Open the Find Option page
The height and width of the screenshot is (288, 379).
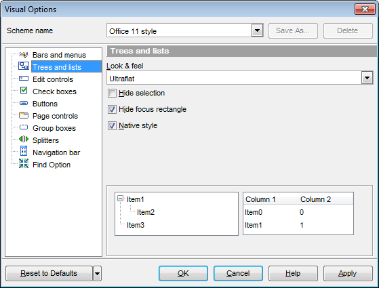tap(52, 165)
